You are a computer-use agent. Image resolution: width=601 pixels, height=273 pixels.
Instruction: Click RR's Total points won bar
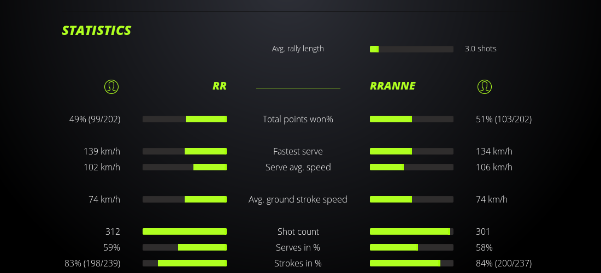click(185, 119)
